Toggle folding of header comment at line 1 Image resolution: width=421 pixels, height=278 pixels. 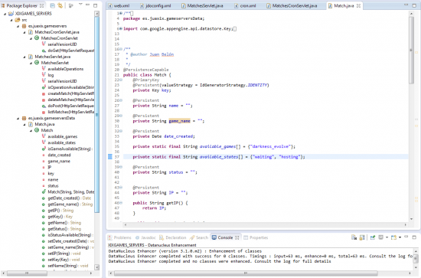[121, 13]
